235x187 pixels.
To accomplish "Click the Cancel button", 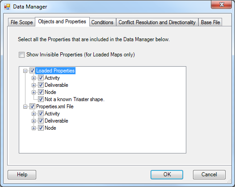I will click(209, 174).
